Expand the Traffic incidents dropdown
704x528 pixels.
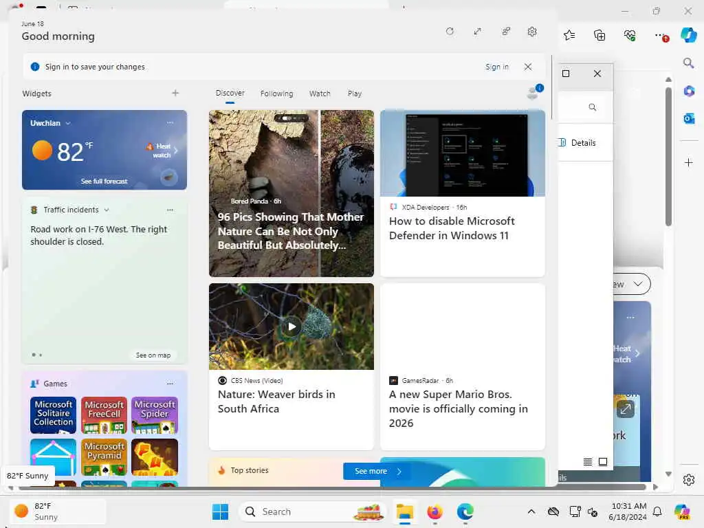click(x=107, y=210)
